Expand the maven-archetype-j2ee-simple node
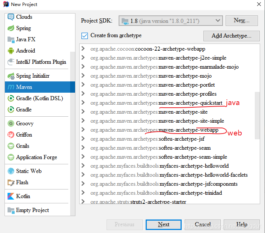Screen dimensions: 265x233 pyautogui.click(x=83, y=58)
